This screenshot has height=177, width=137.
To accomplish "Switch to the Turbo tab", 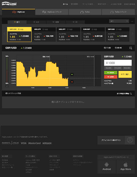I will (85, 12).
